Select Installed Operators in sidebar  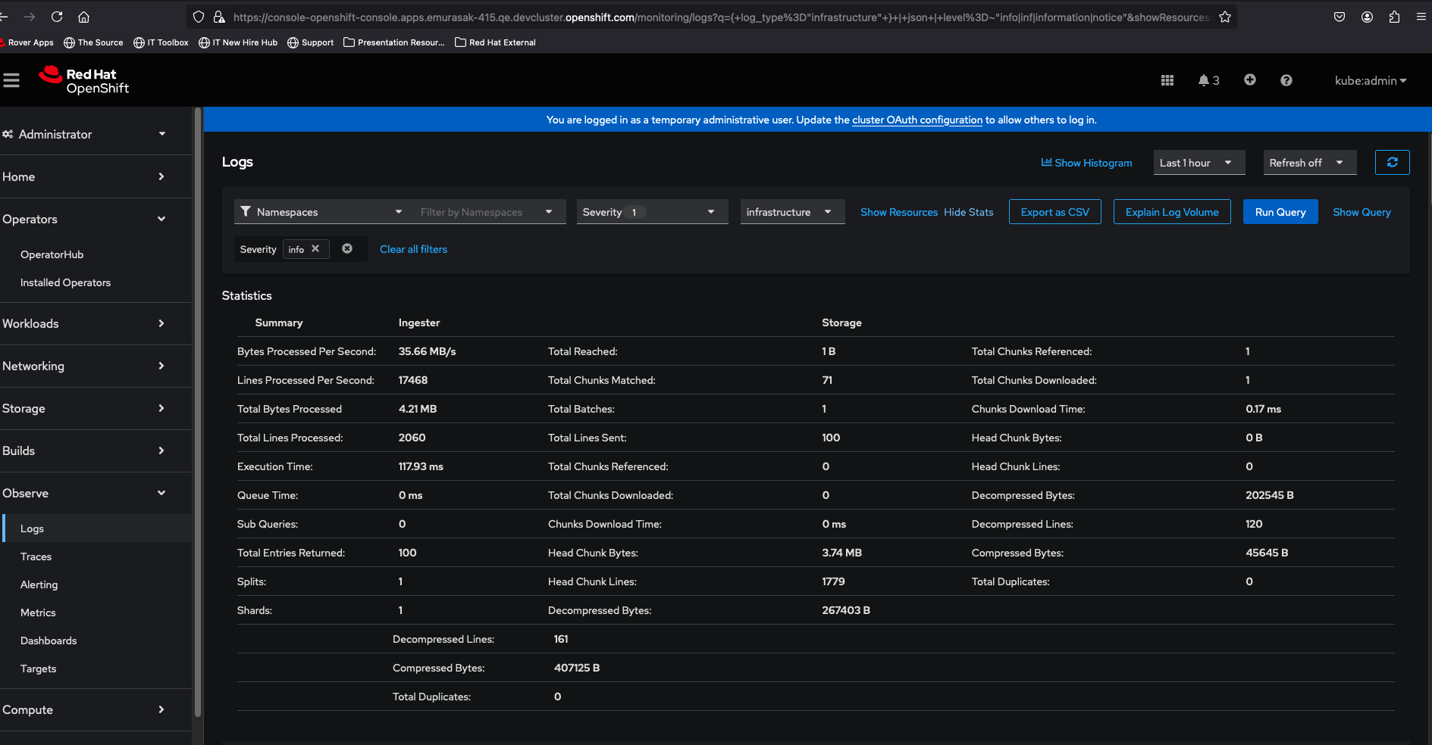(65, 282)
